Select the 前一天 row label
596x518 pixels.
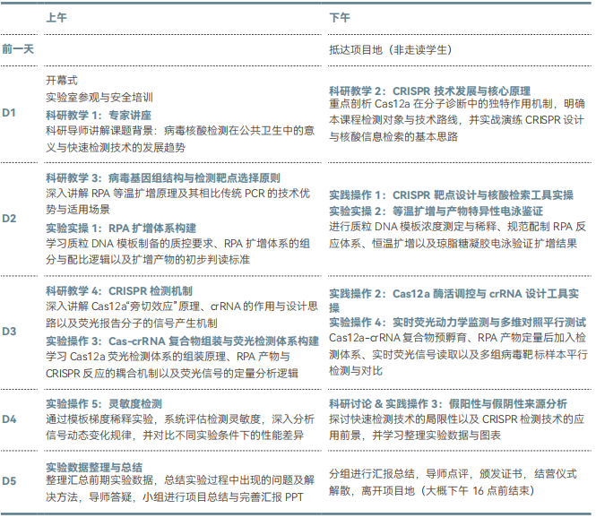point(18,48)
